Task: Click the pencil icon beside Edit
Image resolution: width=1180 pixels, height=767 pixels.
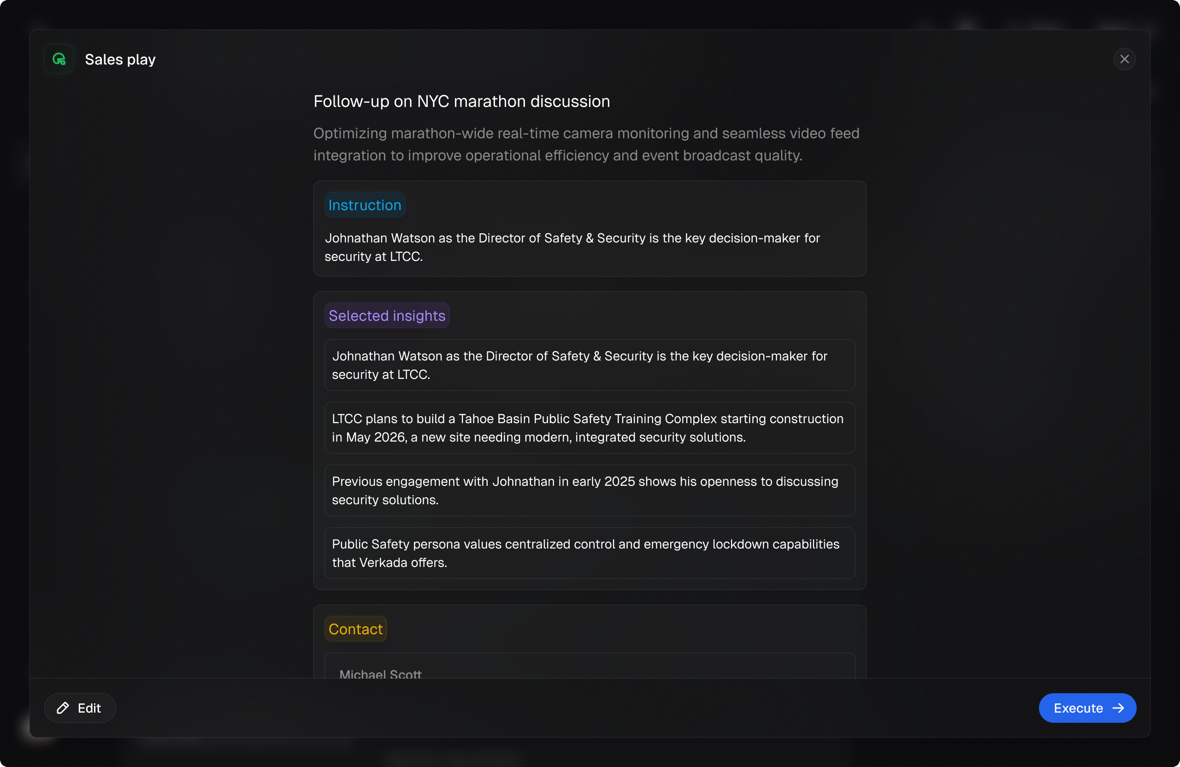Action: pyautogui.click(x=63, y=708)
